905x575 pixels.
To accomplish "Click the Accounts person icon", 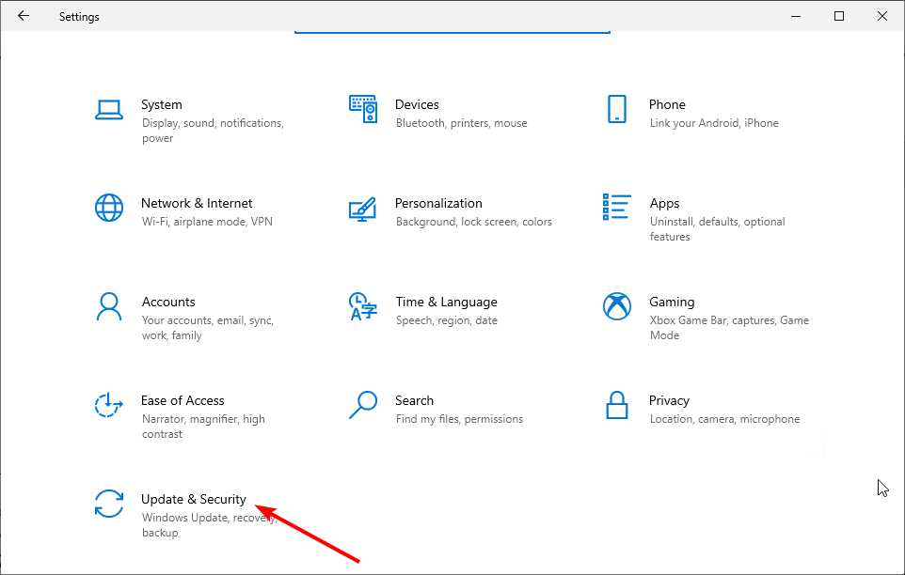I will [109, 306].
